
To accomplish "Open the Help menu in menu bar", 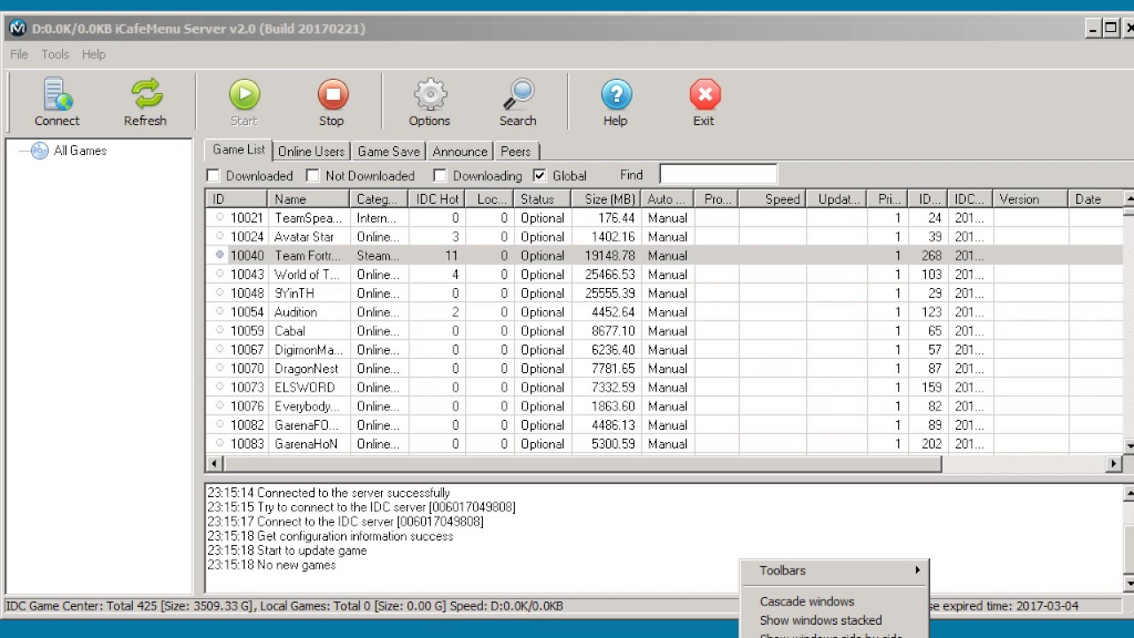I will [x=94, y=54].
